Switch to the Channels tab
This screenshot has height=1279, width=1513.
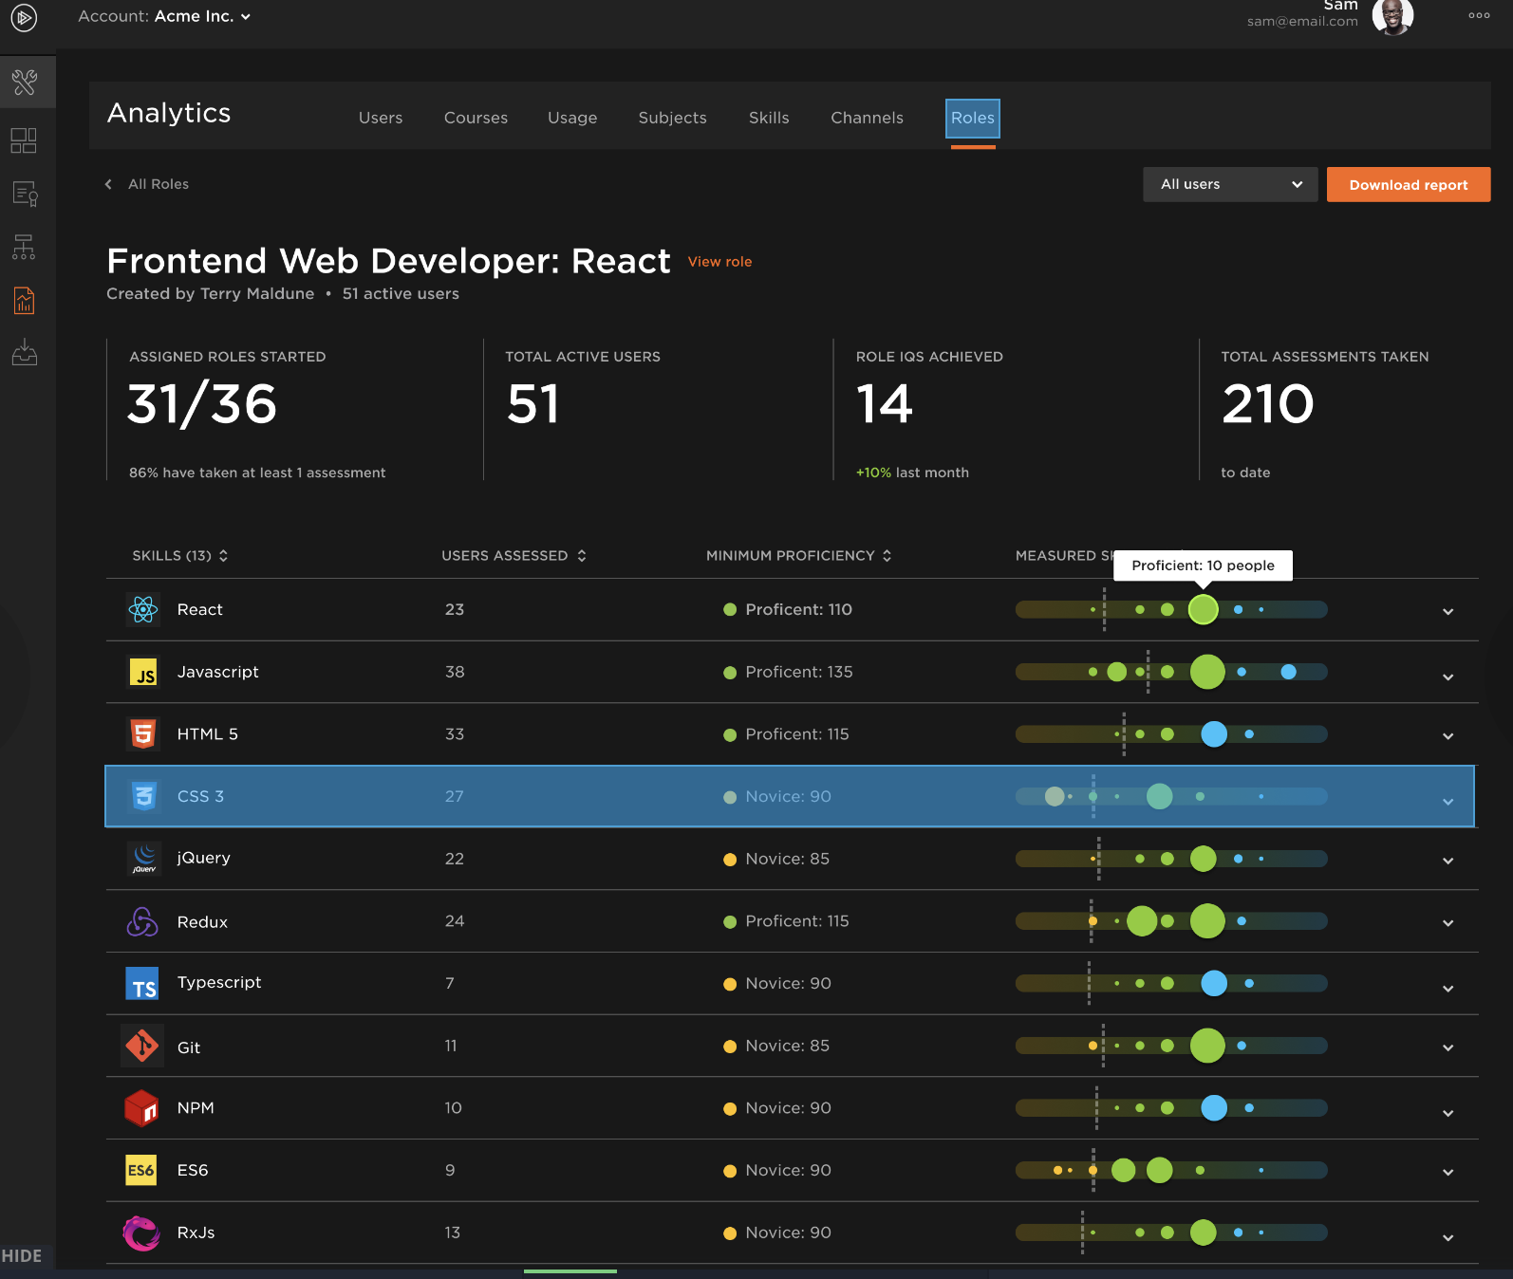click(867, 118)
